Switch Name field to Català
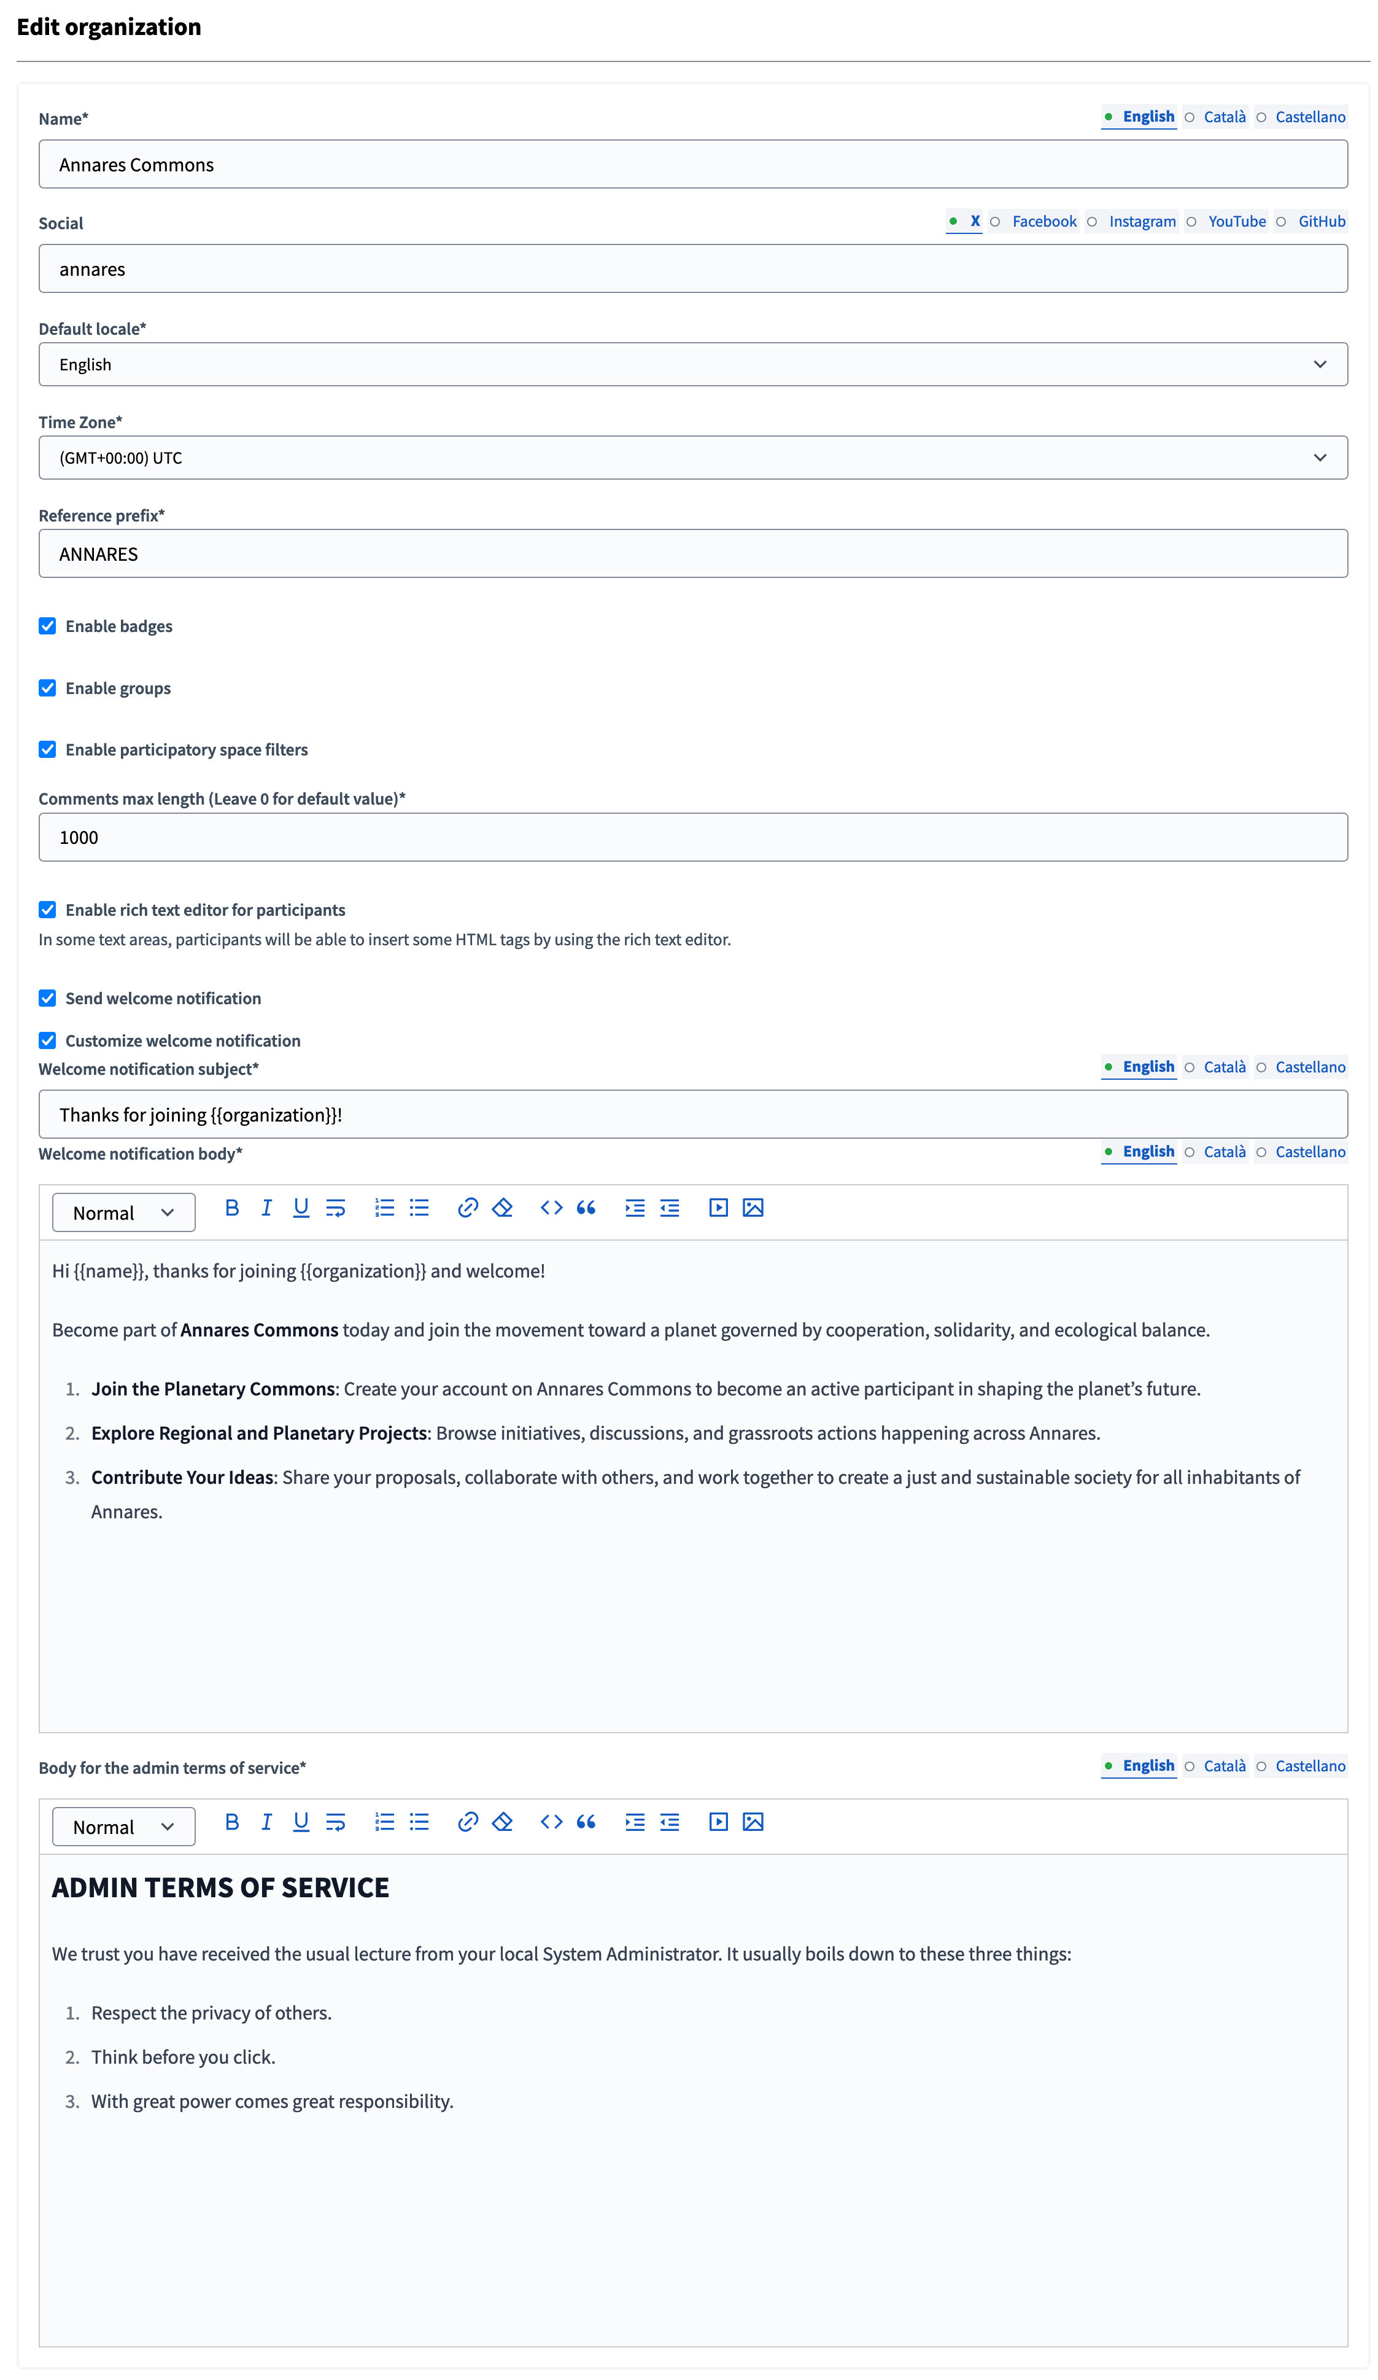Screen dimensions: 1378x2380 [x=1224, y=116]
